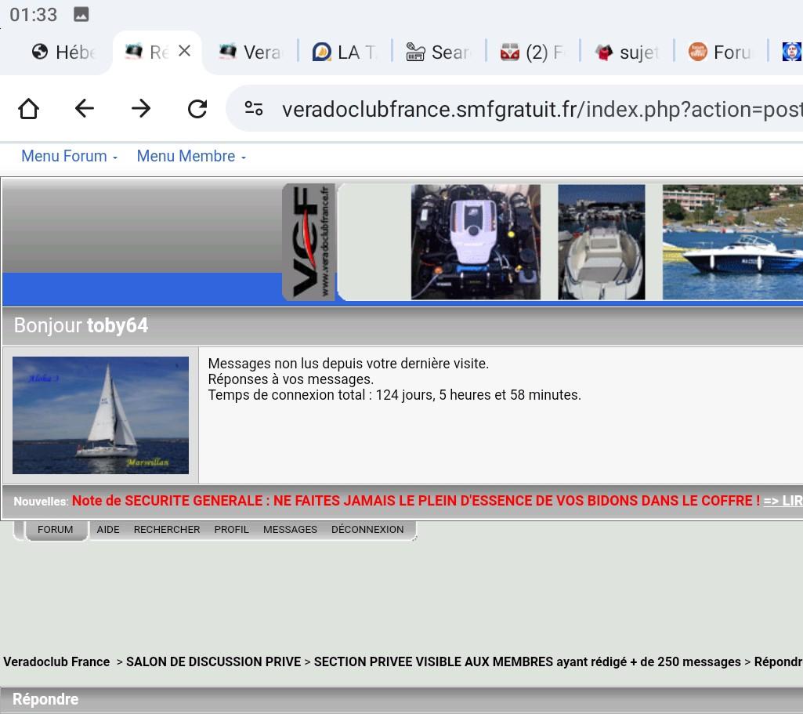Tap the browser Home icon
803x714 pixels.
coord(29,109)
